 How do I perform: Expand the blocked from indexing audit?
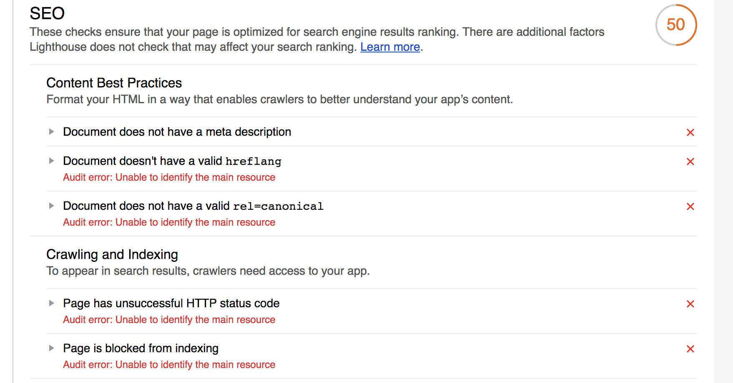click(x=51, y=348)
